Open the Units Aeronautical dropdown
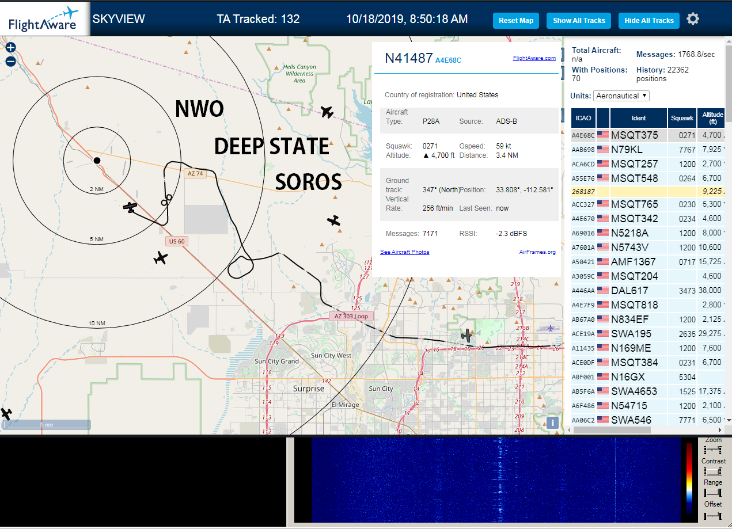 pos(621,96)
